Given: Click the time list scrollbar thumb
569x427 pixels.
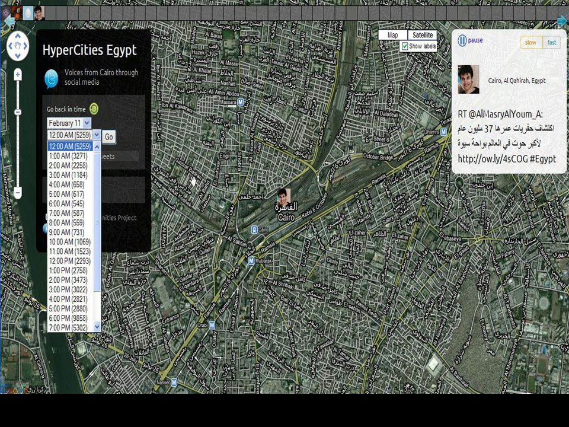Looking at the screenshot, I should coord(97,221).
